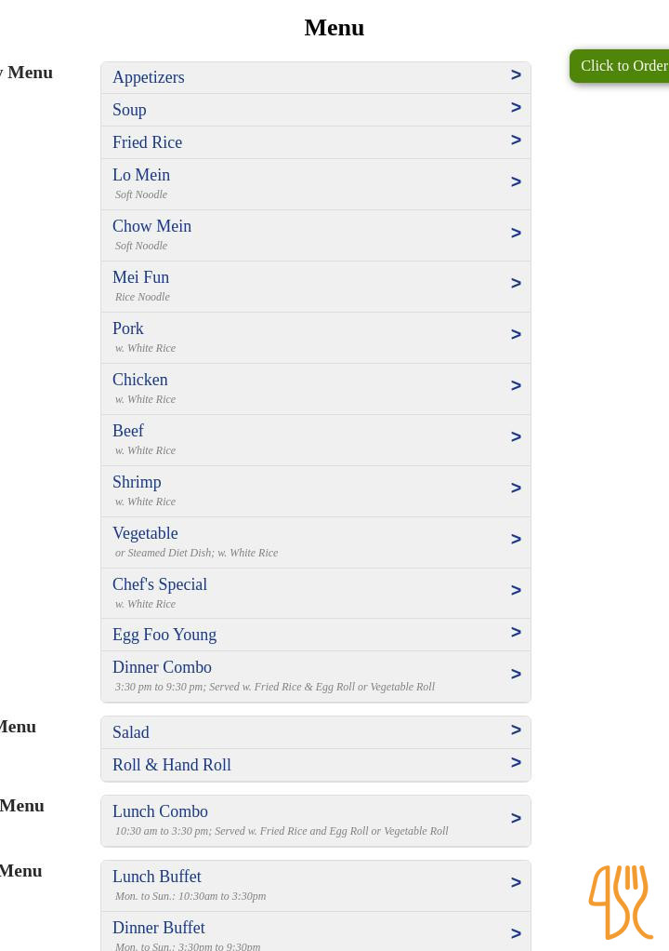Click the Dinner Combo arrow icon

516,674
